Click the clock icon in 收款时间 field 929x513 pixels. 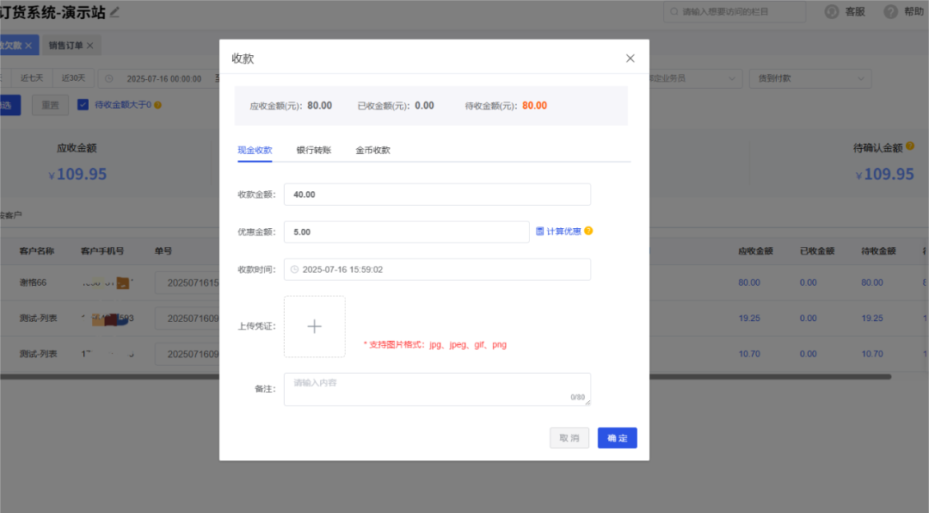tap(294, 269)
